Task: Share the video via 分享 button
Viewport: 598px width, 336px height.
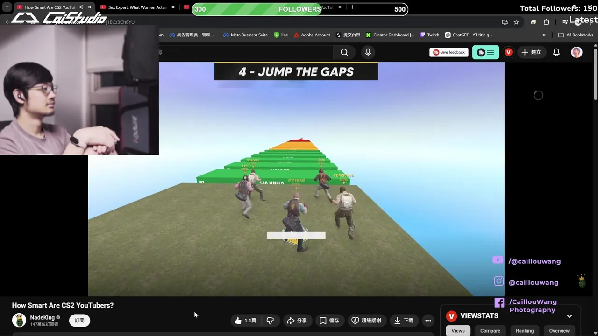Action: point(297,321)
